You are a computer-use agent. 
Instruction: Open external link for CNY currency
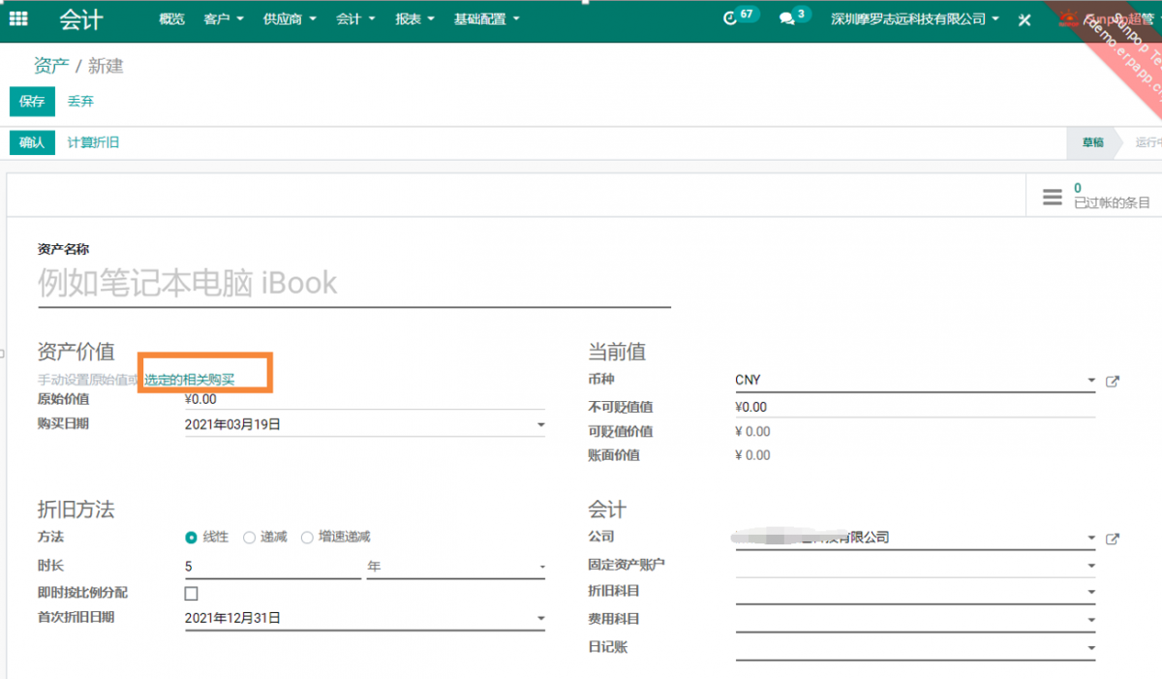point(1113,382)
